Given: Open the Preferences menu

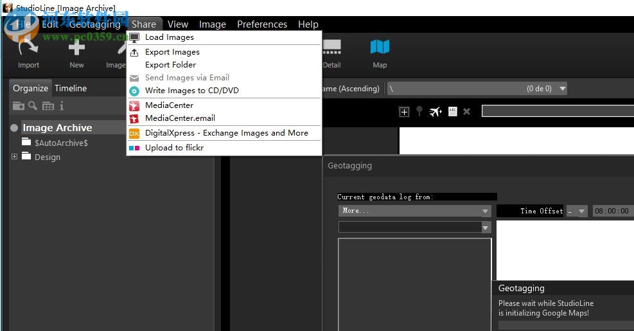Looking at the screenshot, I should tap(262, 24).
